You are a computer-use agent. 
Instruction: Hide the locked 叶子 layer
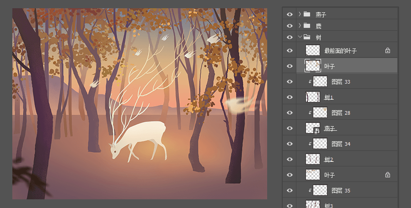(x=290, y=175)
